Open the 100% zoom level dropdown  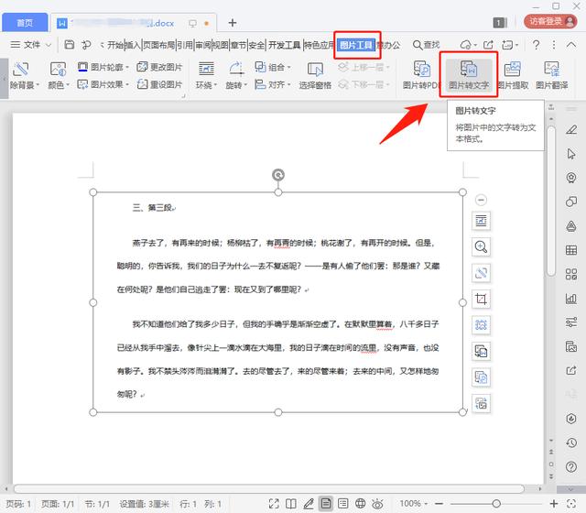click(x=414, y=503)
